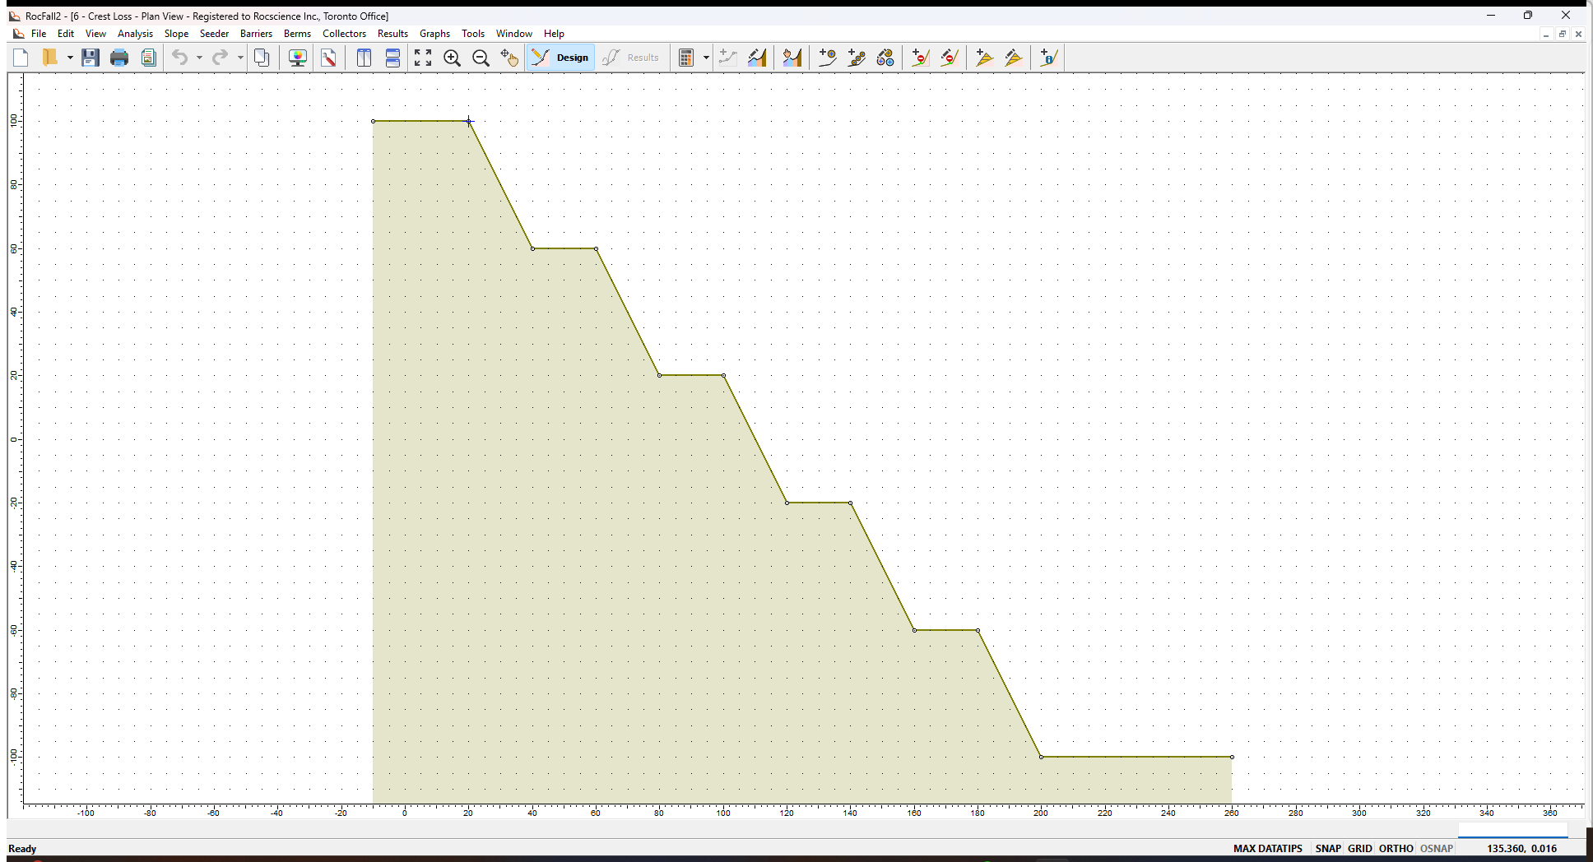Edit barrier icon
Image resolution: width=1593 pixels, height=862 pixels.
950,58
